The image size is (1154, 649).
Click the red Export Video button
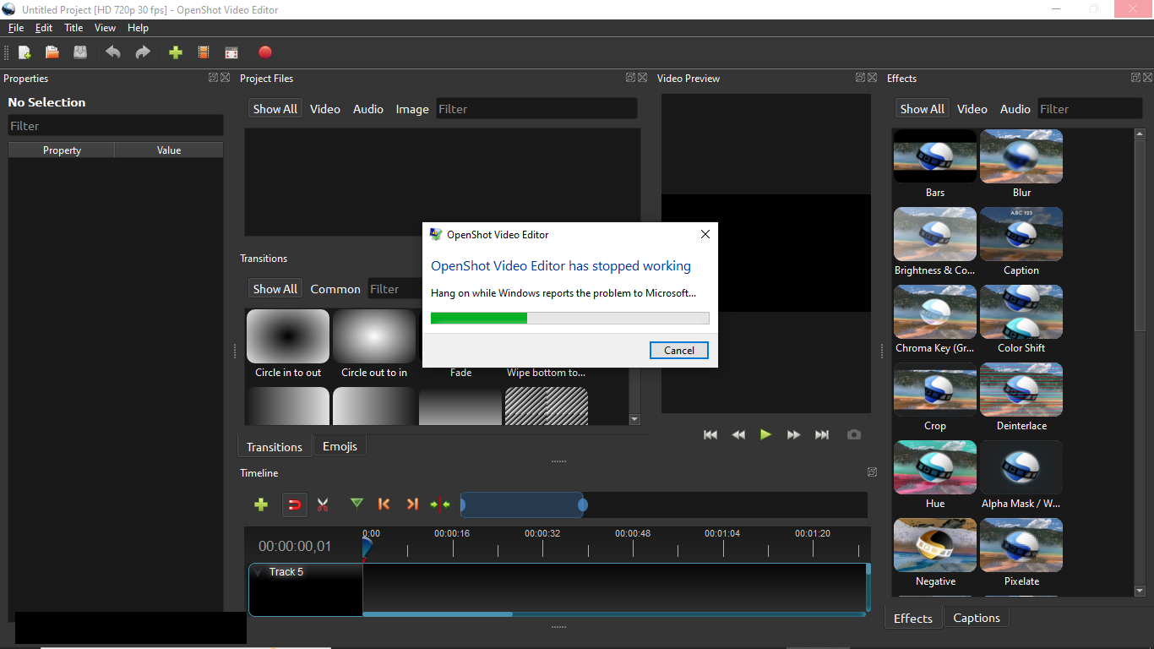point(265,52)
